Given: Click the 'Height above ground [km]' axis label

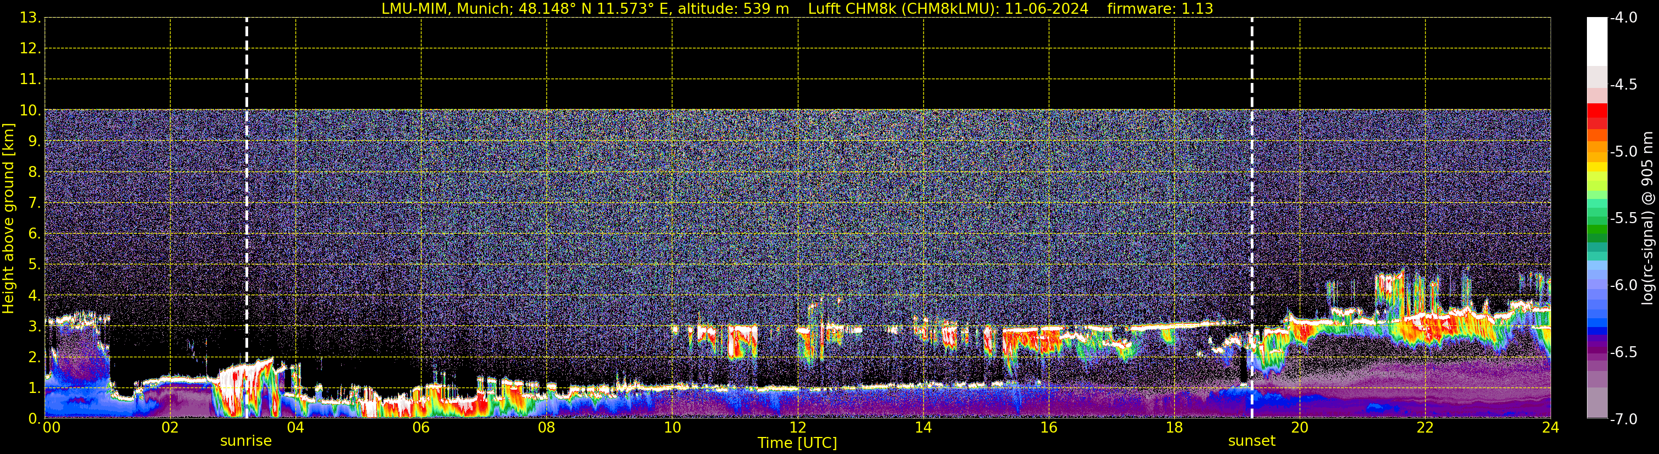Looking at the screenshot, I should tap(8, 219).
